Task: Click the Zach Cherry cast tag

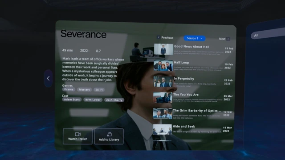Action: 114,100
